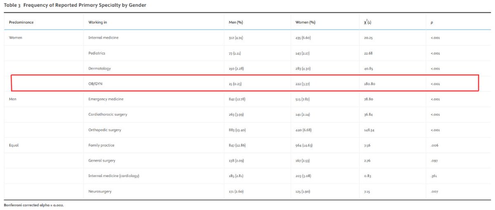Click the 'Dermatology' specialty cell
495x210 pixels.
click(x=99, y=68)
